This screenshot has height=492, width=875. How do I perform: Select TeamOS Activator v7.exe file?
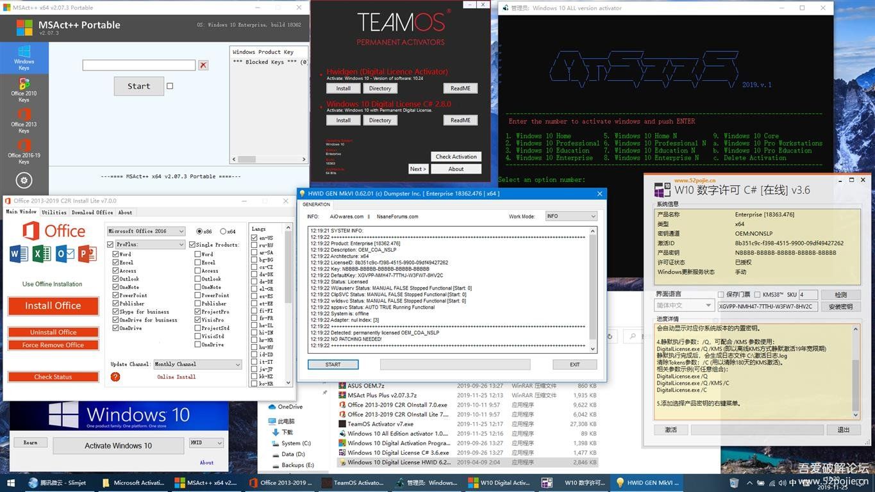380,424
